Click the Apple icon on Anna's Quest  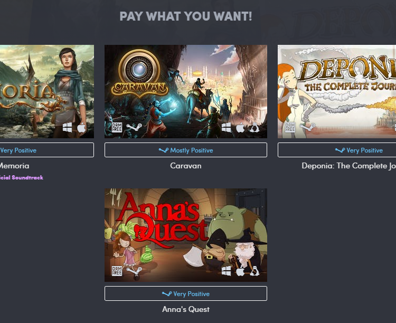pyautogui.click(x=240, y=271)
